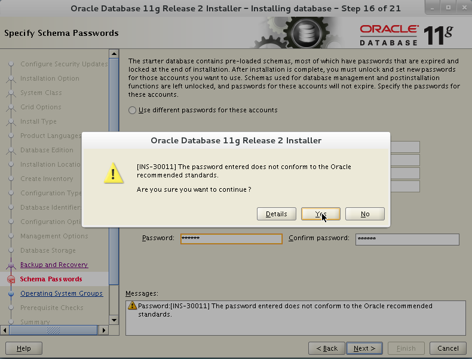Click the Product Languages step bullet
The image size is (472, 359).
coord(11,136)
